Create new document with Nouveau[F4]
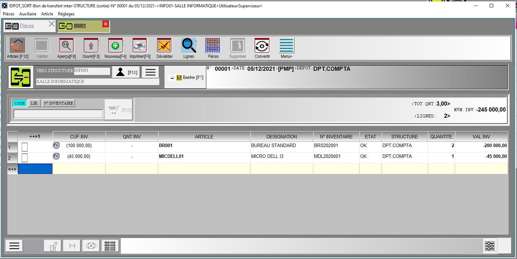 [115, 46]
